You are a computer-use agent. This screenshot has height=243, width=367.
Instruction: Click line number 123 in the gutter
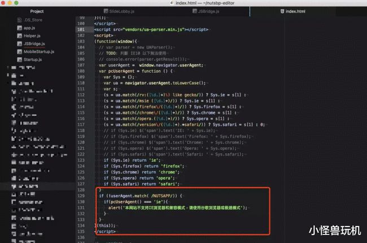[x=81, y=160]
